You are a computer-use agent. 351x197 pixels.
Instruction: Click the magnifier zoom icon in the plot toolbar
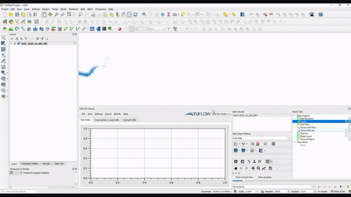click(x=258, y=168)
